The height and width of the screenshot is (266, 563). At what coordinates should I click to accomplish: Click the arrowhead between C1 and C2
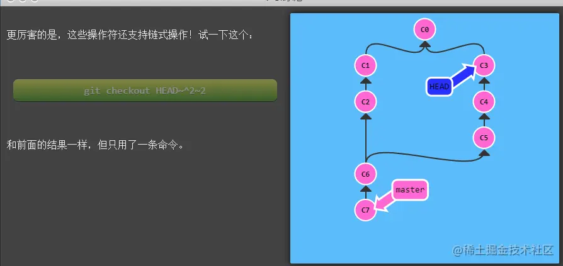pyautogui.click(x=365, y=80)
